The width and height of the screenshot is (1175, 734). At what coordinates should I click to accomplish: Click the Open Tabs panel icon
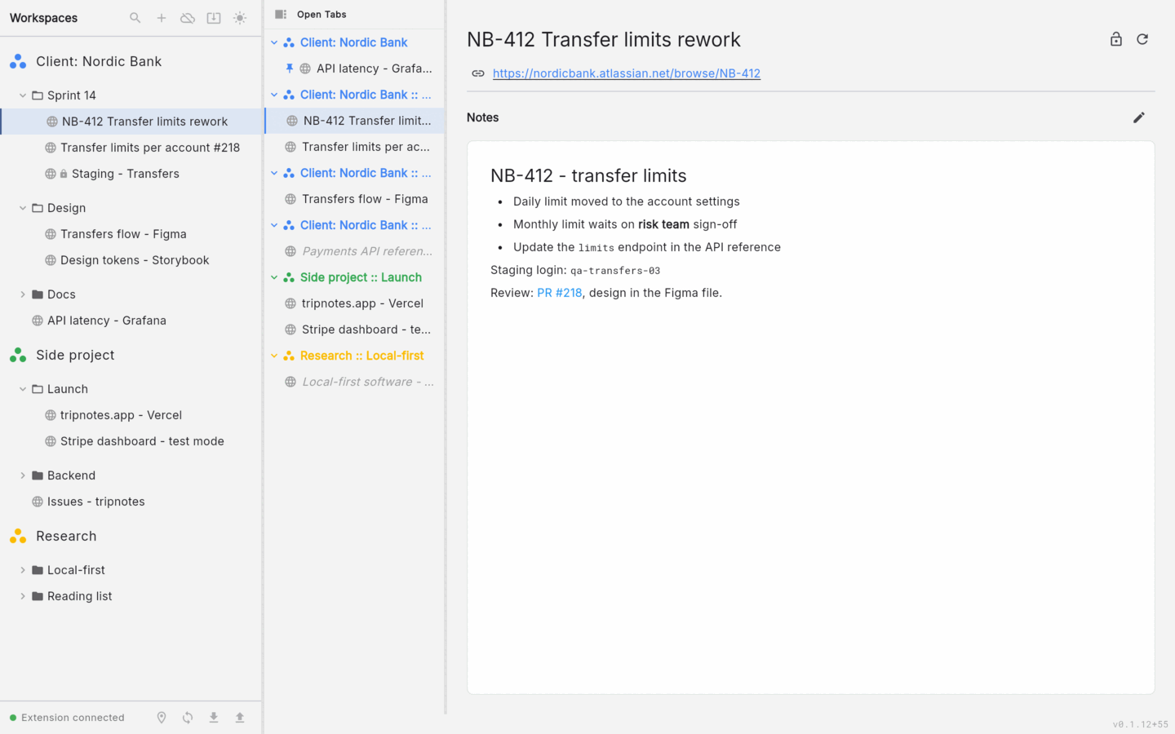coord(281,14)
